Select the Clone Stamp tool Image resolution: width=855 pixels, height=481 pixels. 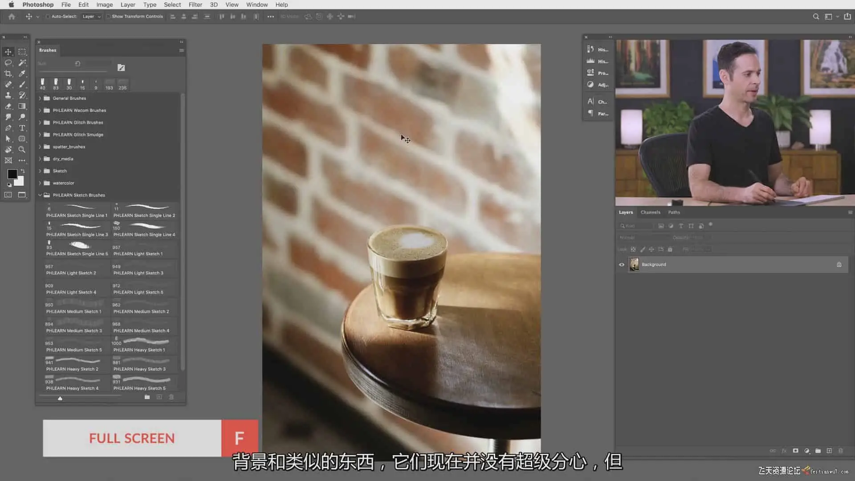pyautogui.click(x=8, y=95)
